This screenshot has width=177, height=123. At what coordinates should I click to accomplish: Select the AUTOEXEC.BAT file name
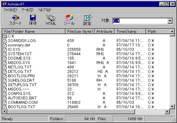coord(22,98)
